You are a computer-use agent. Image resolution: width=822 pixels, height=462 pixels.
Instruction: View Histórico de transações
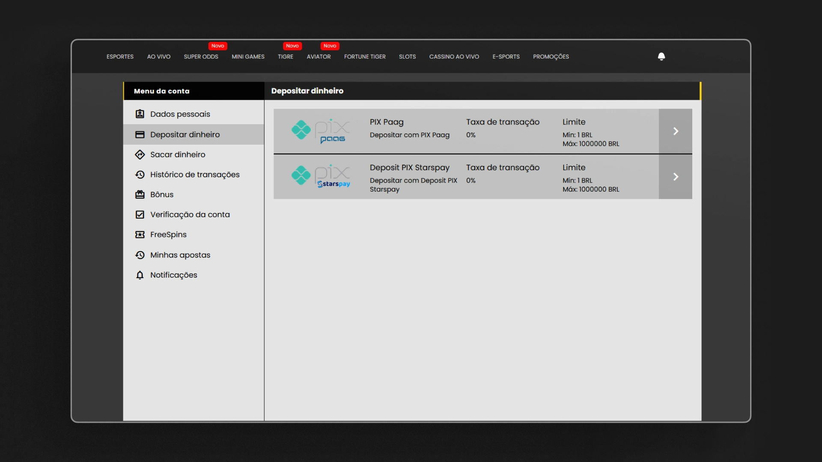tap(194, 175)
